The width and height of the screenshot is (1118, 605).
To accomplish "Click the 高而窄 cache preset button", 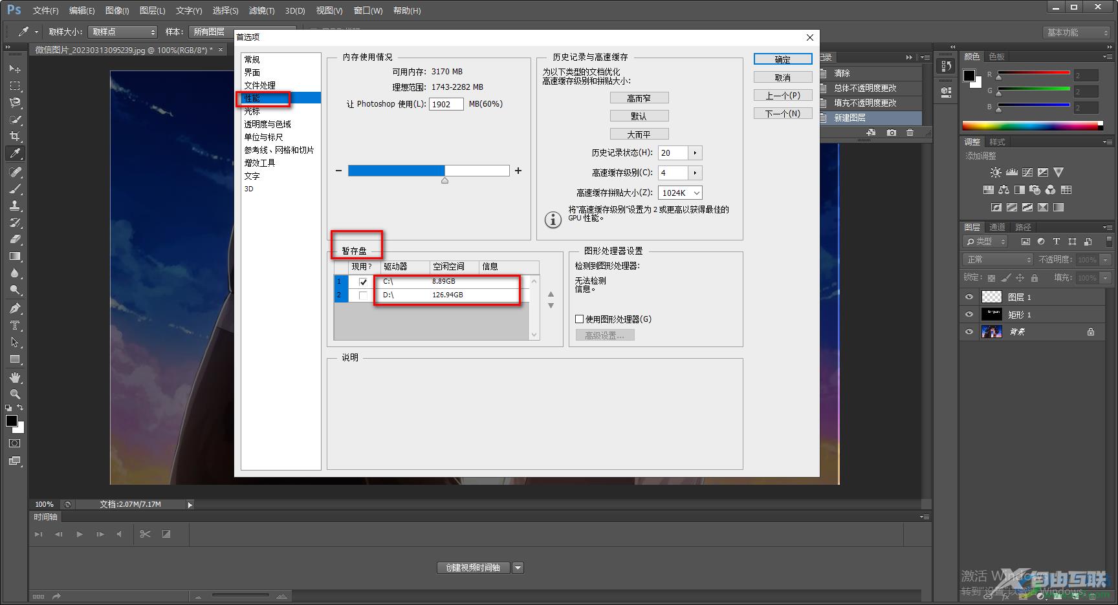I will coord(639,98).
